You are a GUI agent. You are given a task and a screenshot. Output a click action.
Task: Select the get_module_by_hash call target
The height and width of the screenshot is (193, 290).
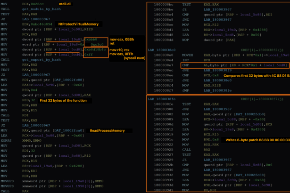pyautogui.click(x=41, y=9)
